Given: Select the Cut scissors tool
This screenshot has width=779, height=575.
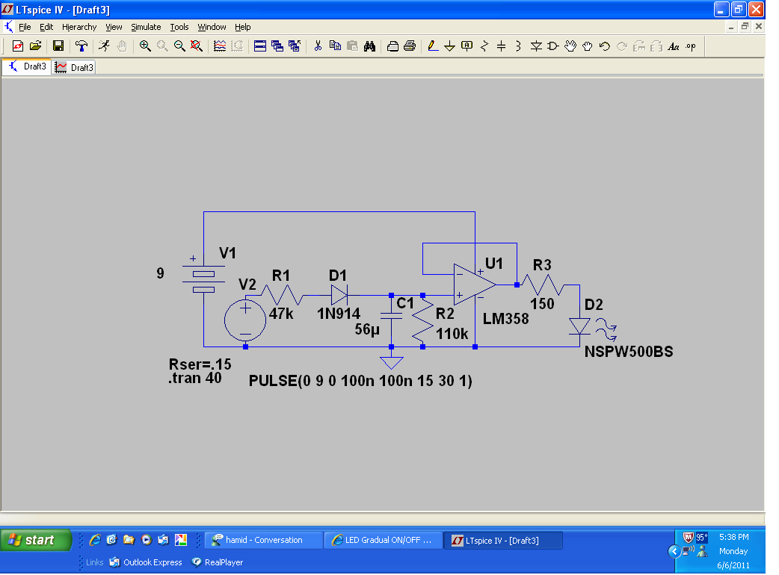Looking at the screenshot, I should [318, 46].
